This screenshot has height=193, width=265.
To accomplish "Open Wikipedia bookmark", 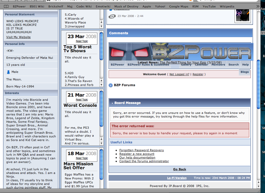I will [227, 7].
